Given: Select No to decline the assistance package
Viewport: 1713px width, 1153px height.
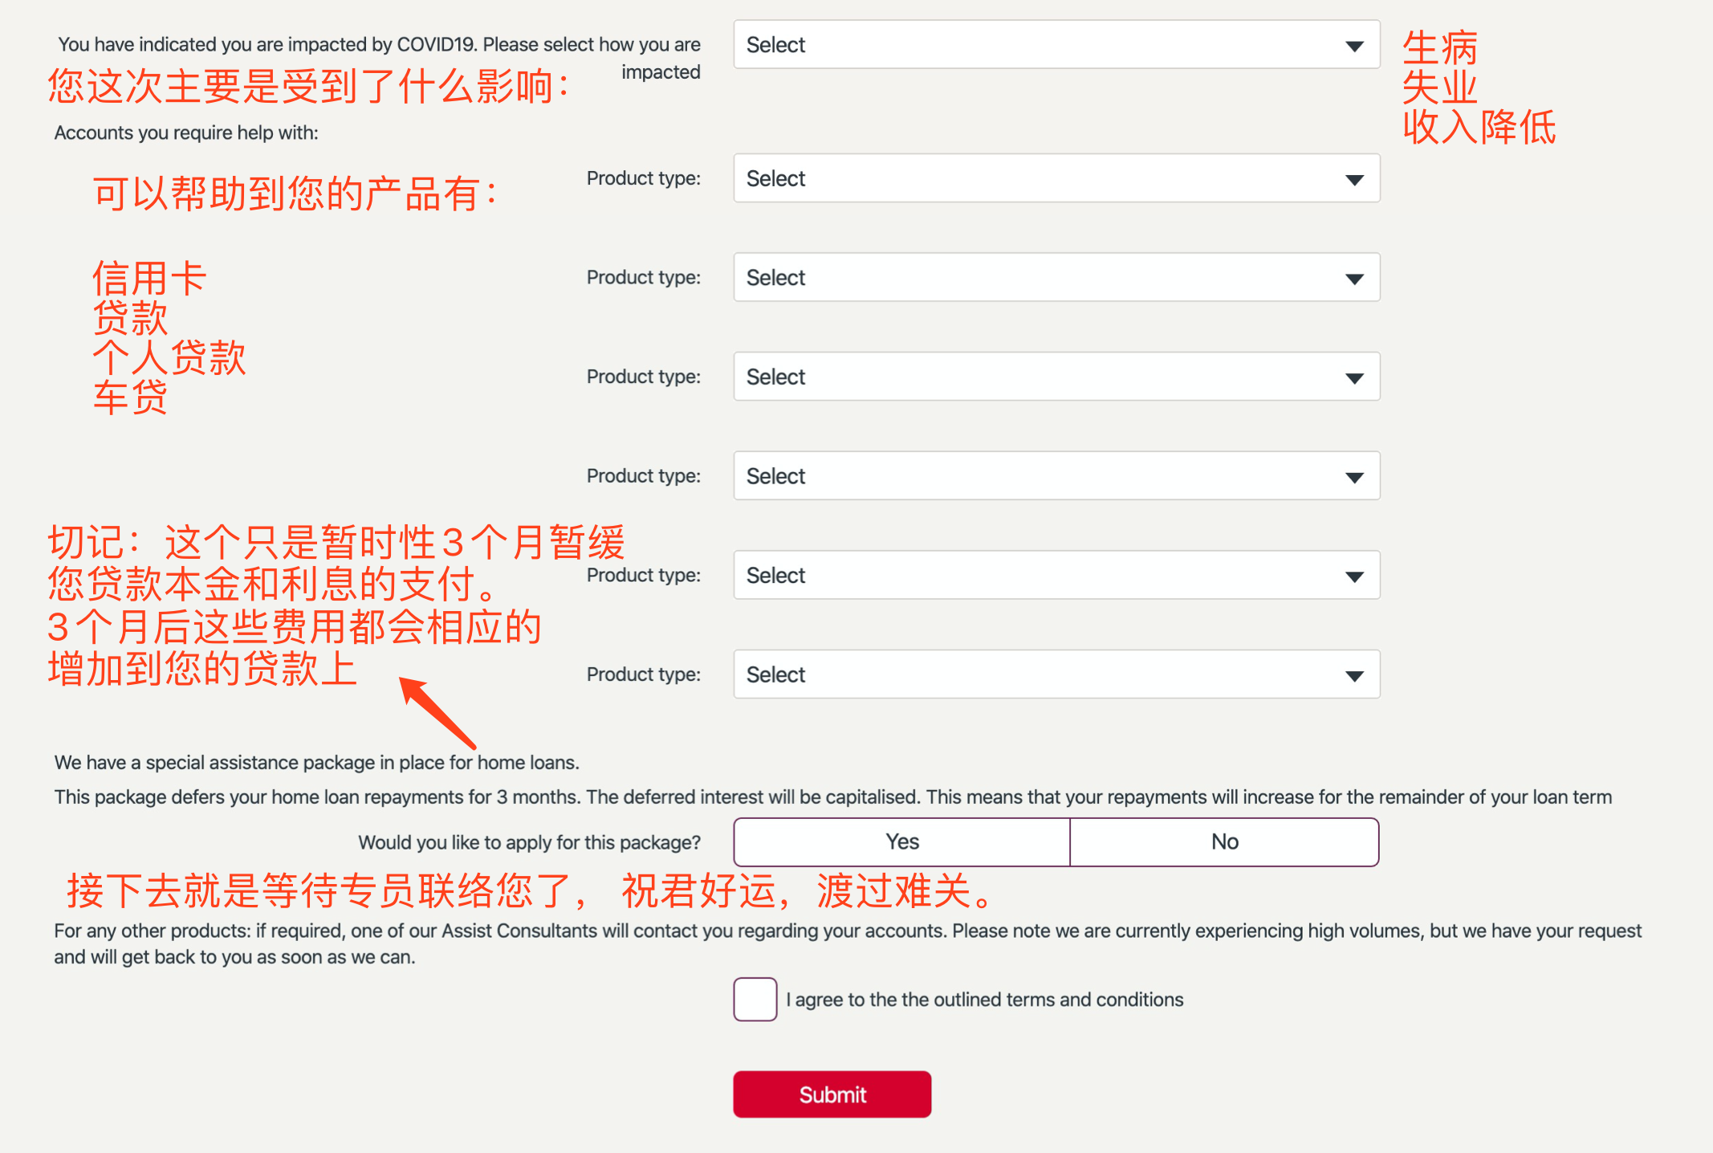Looking at the screenshot, I should 1223,841.
